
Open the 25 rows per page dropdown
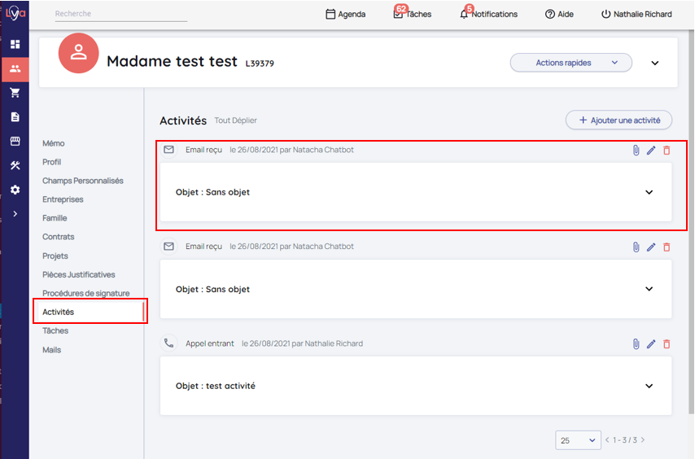pos(578,440)
